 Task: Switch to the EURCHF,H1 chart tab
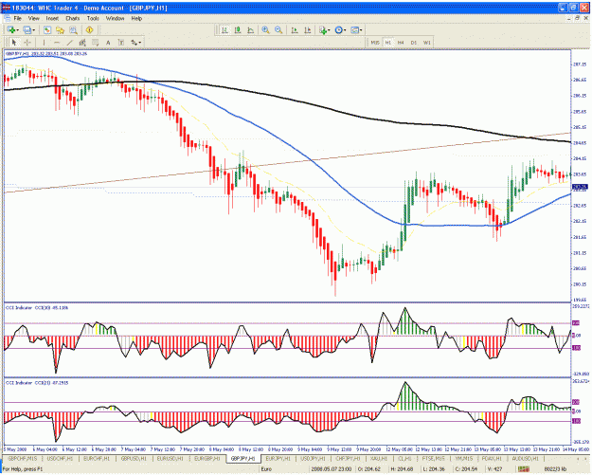tap(97, 458)
